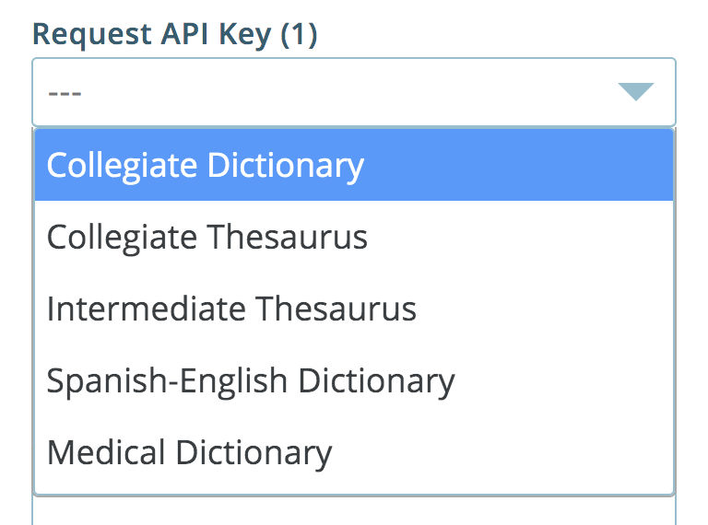Click the dropdown triangle arrow icon
This screenshot has width=708, height=525.
(x=636, y=91)
